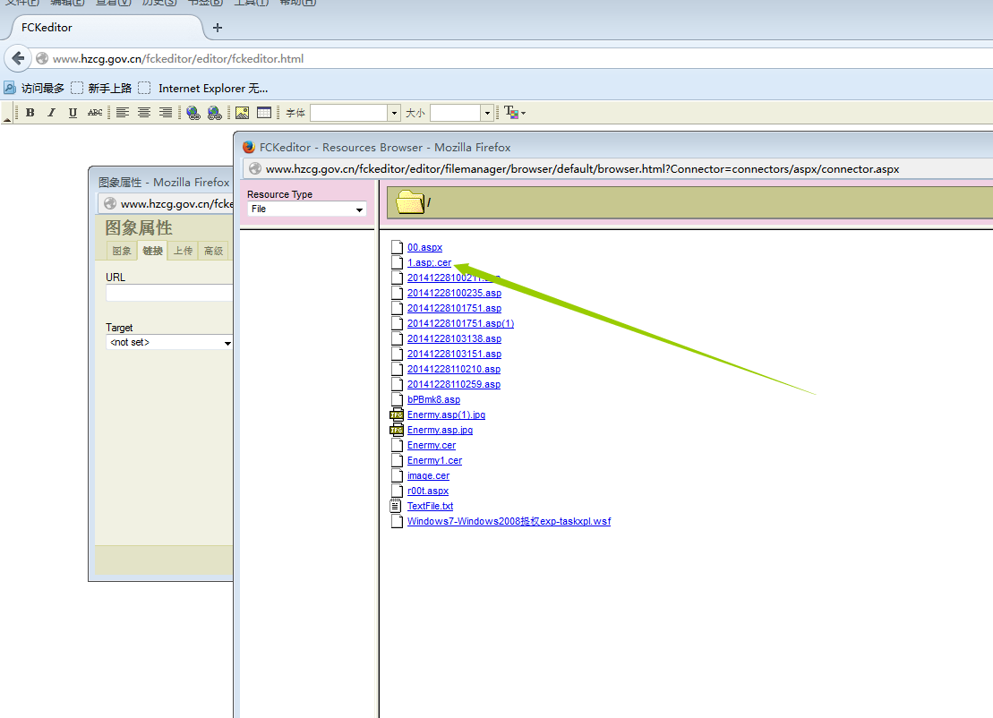
Task: Open the Windows7-Windows2008 exp-taskxpl.wsf file
Action: 509,520
